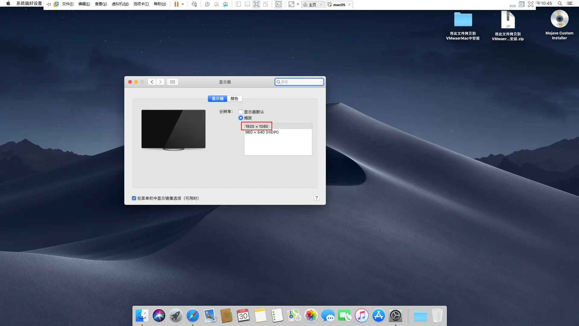Select the 显示器默认 radio button
Viewport: 579px width, 326px height.
tap(241, 112)
